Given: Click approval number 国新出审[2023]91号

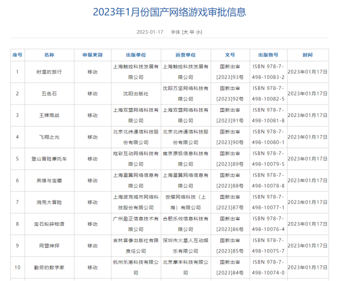Looking at the screenshot, I should [230, 115].
